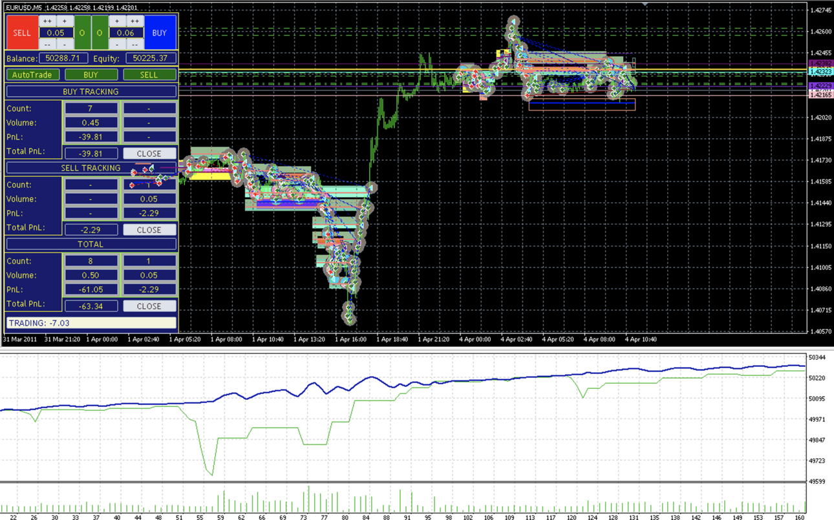Viewport: 834px width, 520px height.
Task: Click the red SELL order button
Action: click(x=22, y=32)
